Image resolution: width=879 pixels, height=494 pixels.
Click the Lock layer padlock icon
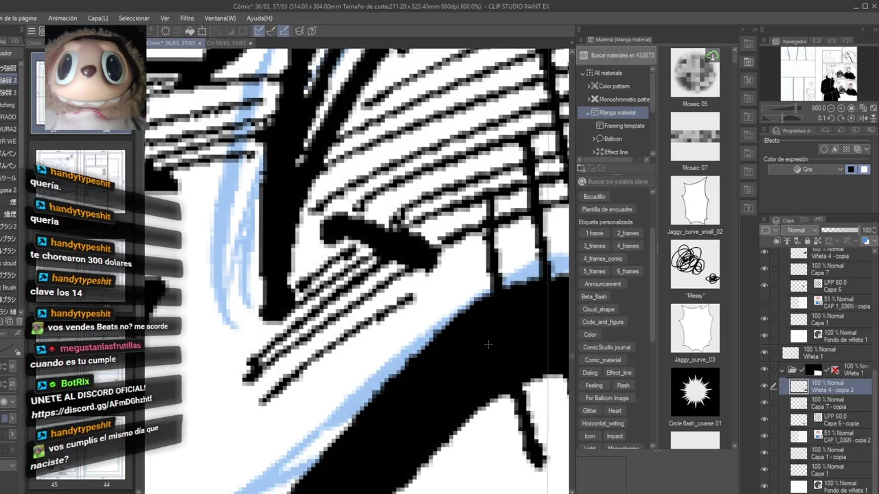(x=808, y=241)
